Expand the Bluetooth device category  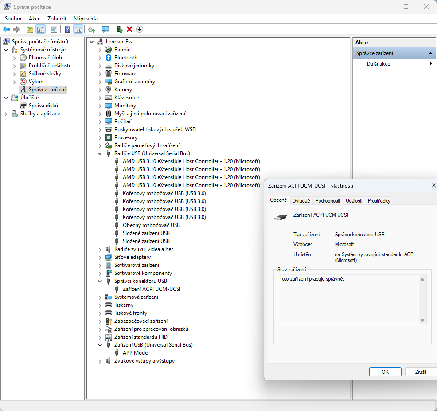coord(100,58)
